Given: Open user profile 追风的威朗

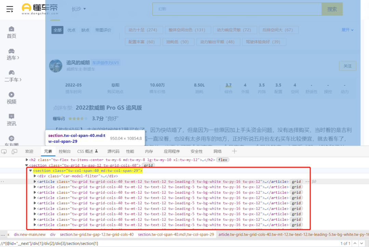Looking at the screenshot, I should pos(78,63).
